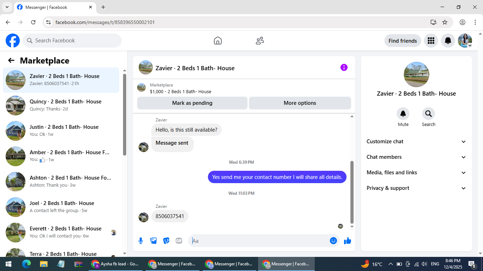Viewport: 483px width, 271px height.
Task: Expand Chat members section
Action: pos(416,157)
